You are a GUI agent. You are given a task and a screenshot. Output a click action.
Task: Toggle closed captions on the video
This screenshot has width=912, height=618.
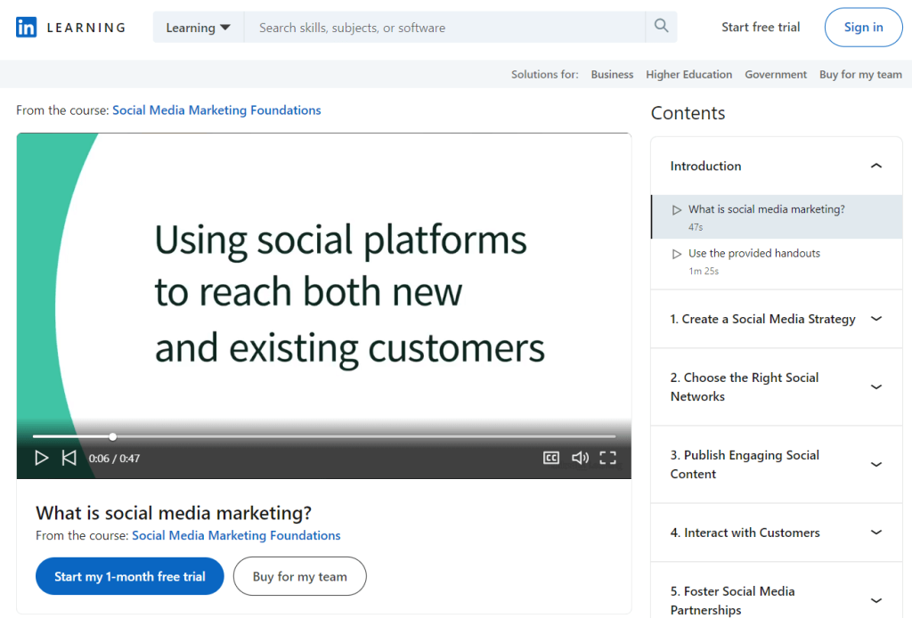551,458
